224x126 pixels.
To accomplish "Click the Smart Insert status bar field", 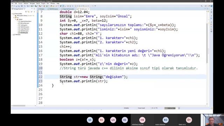I will point(141,108).
